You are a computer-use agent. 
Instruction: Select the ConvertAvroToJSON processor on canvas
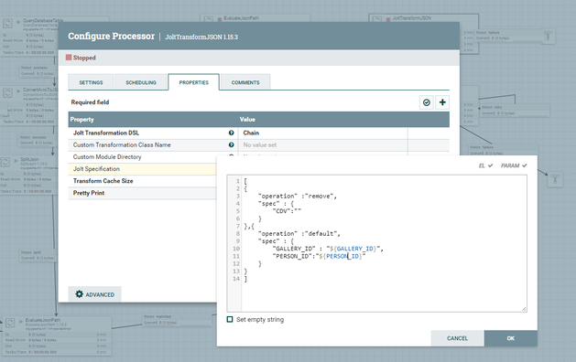coord(28,105)
